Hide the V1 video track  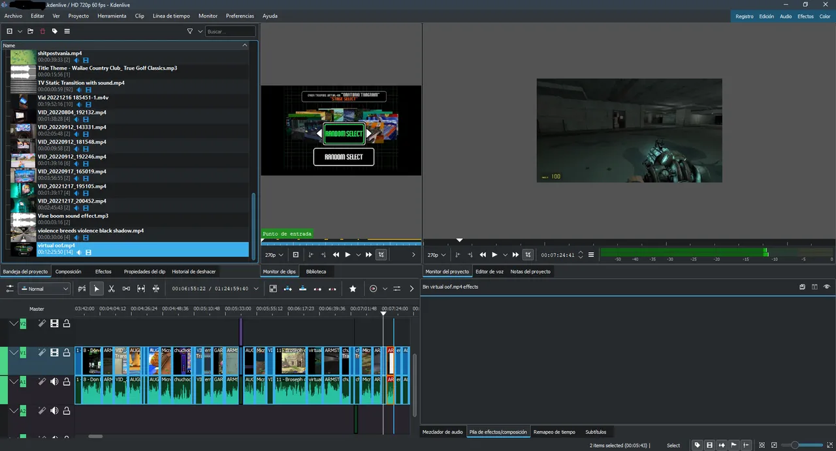coord(54,353)
